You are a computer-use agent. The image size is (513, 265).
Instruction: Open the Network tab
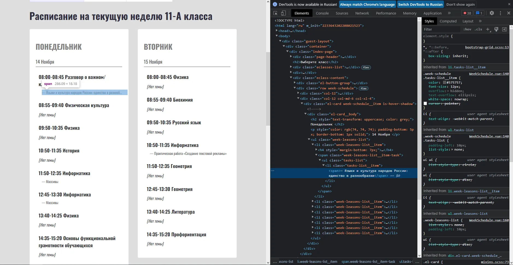[x=362, y=13]
